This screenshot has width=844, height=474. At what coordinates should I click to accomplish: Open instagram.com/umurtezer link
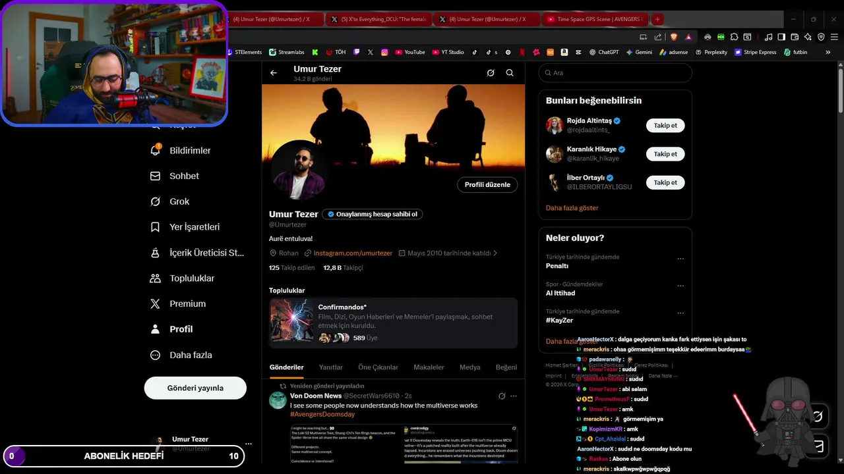pos(353,253)
